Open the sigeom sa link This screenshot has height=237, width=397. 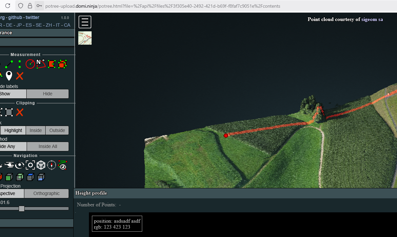tap(372, 19)
